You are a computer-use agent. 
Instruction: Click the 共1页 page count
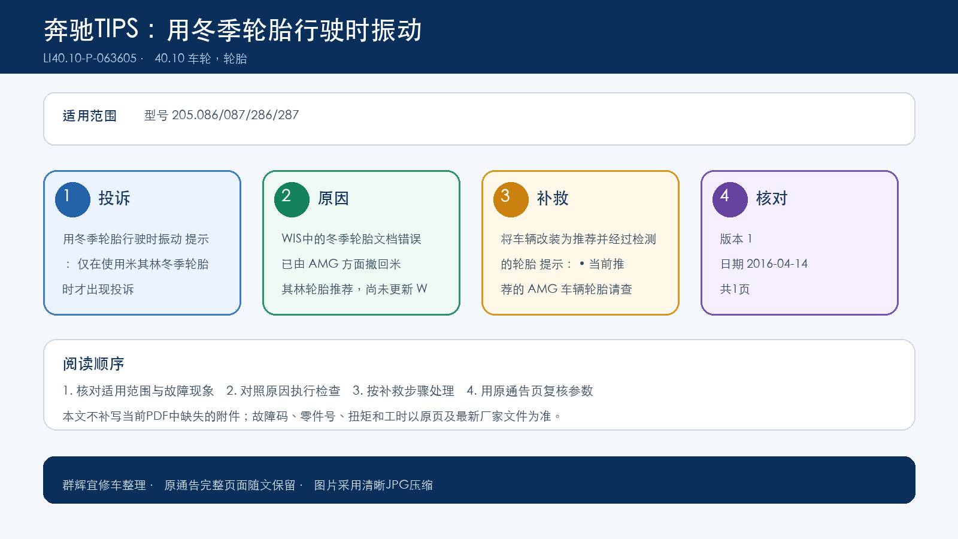pos(735,289)
